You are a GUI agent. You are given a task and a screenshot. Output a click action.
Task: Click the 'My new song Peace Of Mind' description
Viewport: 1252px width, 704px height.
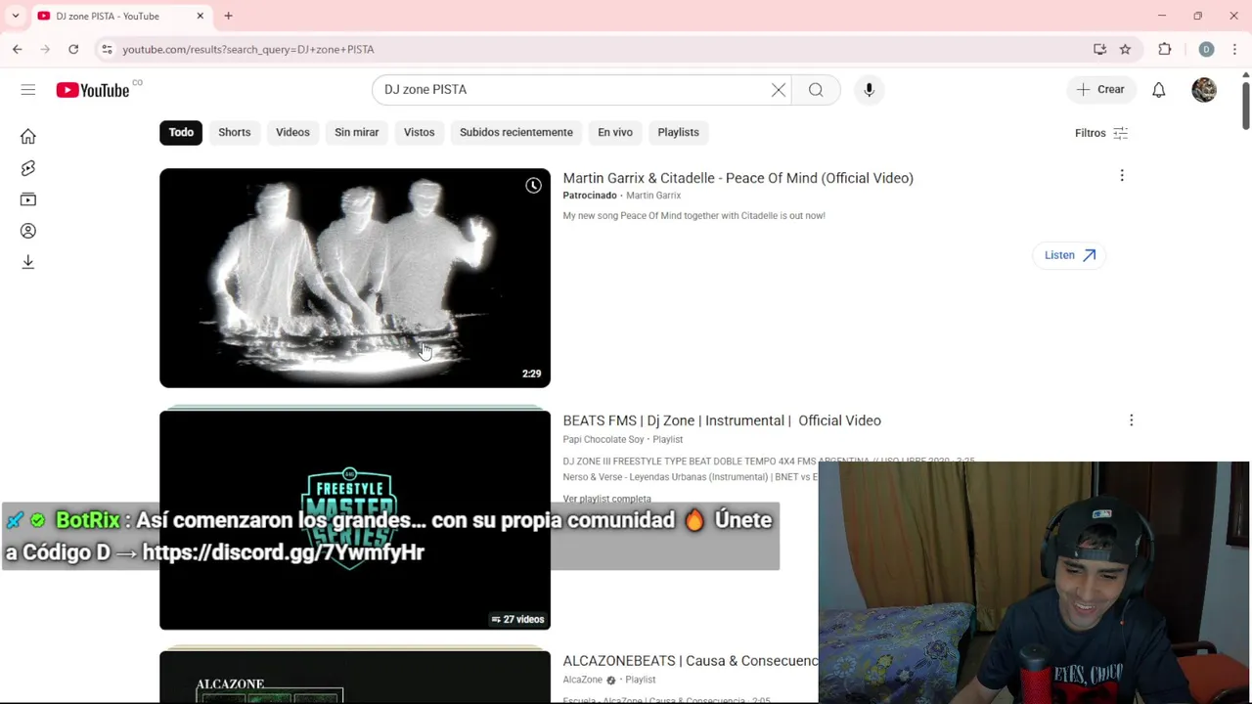point(693,216)
